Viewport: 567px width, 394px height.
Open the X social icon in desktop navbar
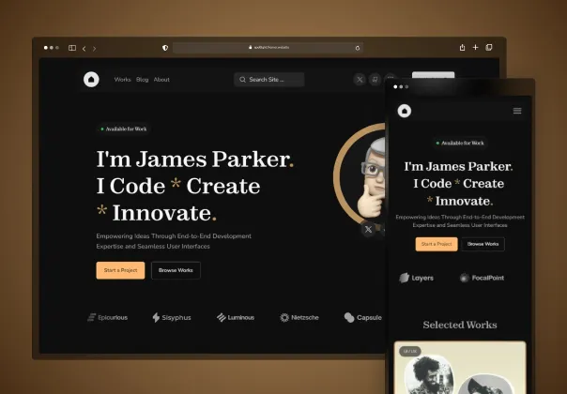coord(360,80)
